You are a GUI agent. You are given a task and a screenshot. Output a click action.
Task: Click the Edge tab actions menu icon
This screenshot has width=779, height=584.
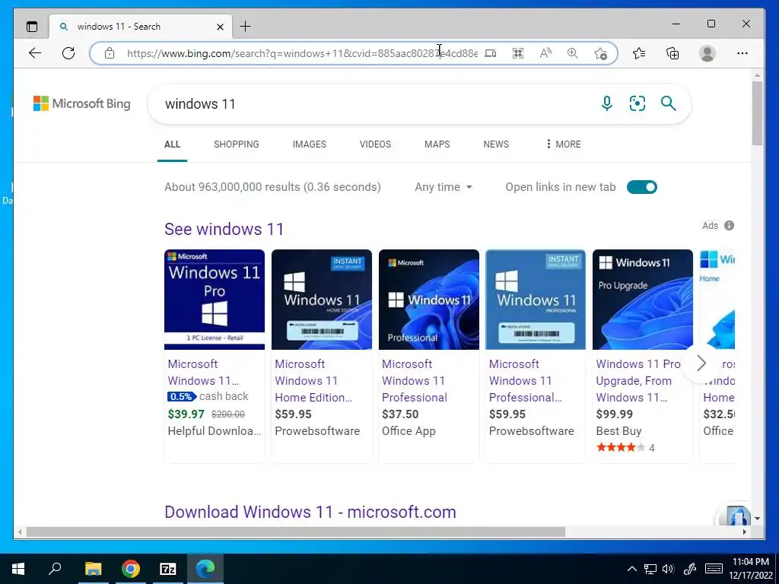pyautogui.click(x=32, y=27)
